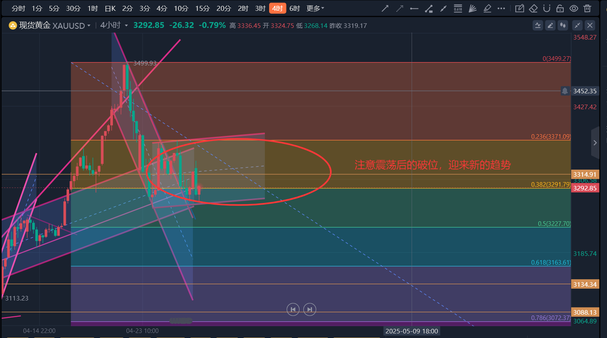Click the 3499.93 high price marker
The width and height of the screenshot is (607, 338).
(x=145, y=63)
